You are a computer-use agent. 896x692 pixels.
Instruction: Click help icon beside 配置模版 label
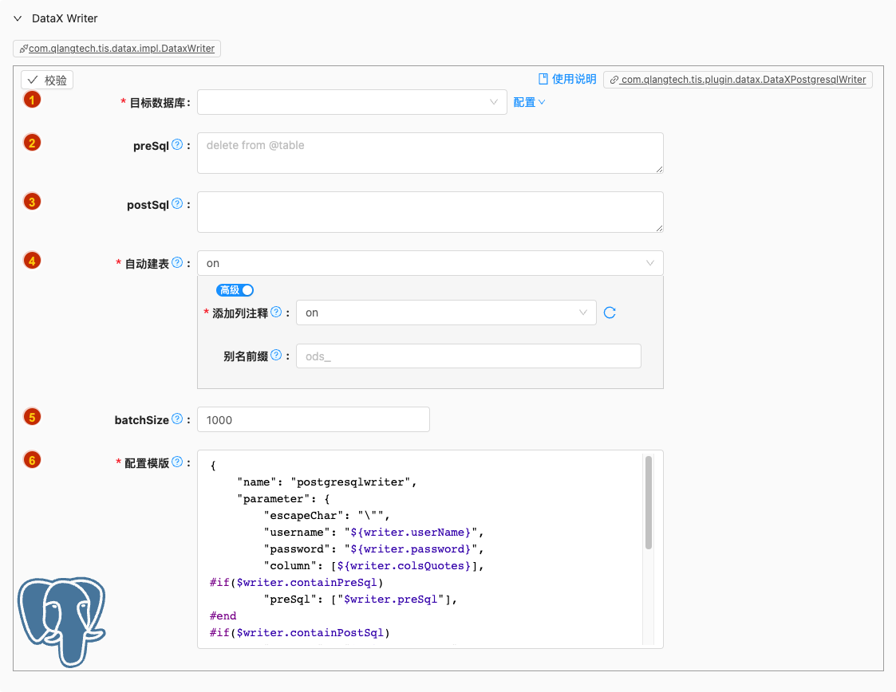pyautogui.click(x=177, y=462)
